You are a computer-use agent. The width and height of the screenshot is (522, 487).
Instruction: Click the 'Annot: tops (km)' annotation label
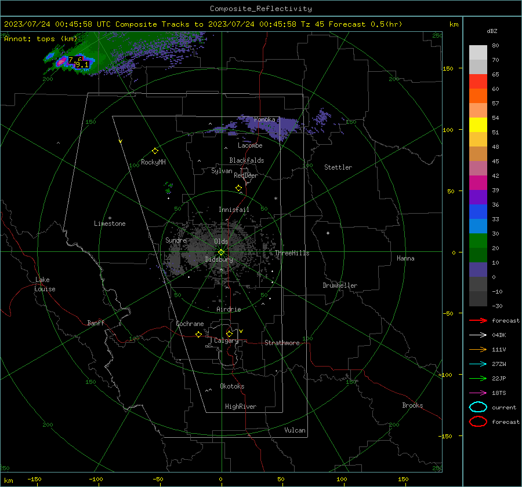[x=41, y=39]
